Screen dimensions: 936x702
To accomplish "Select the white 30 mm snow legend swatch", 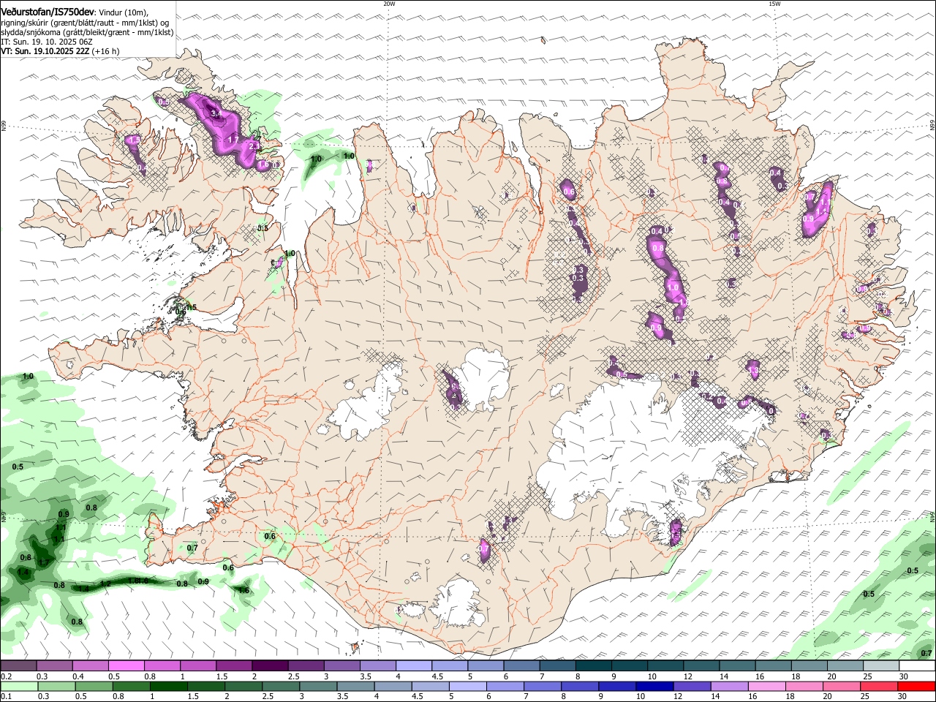I will [x=917, y=665].
